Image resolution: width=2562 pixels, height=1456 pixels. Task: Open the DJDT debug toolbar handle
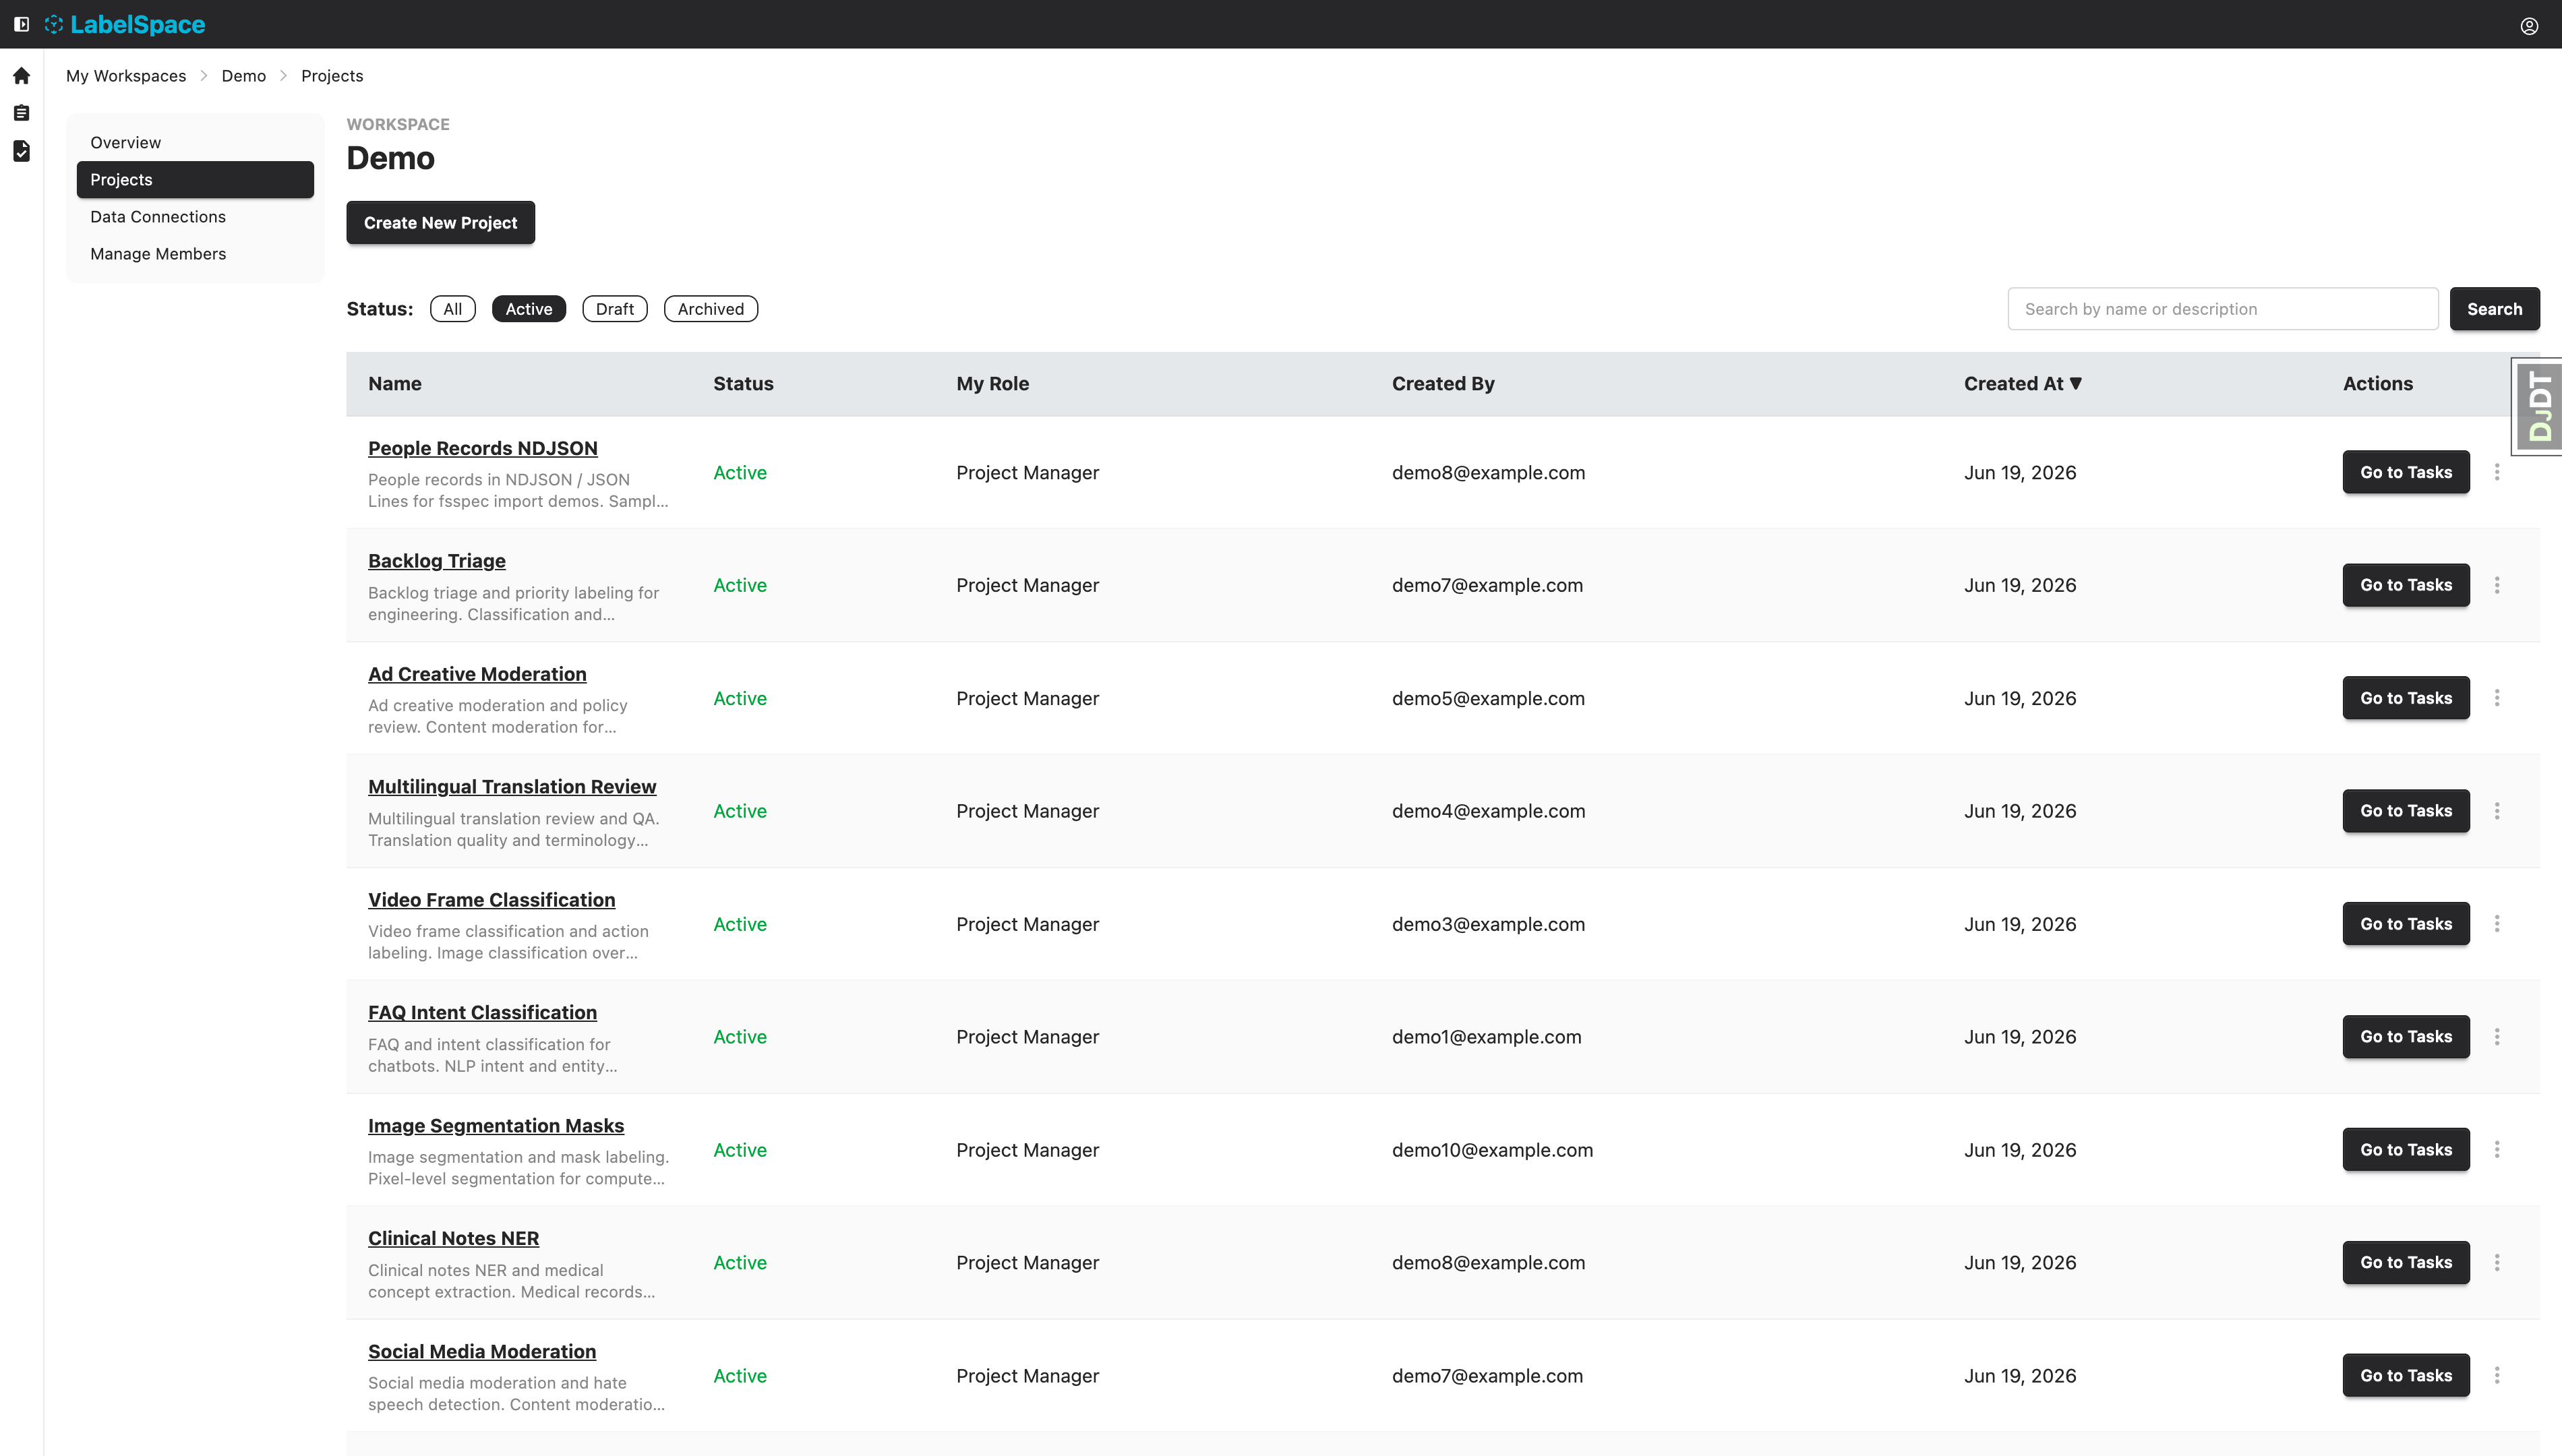pyautogui.click(x=2538, y=406)
